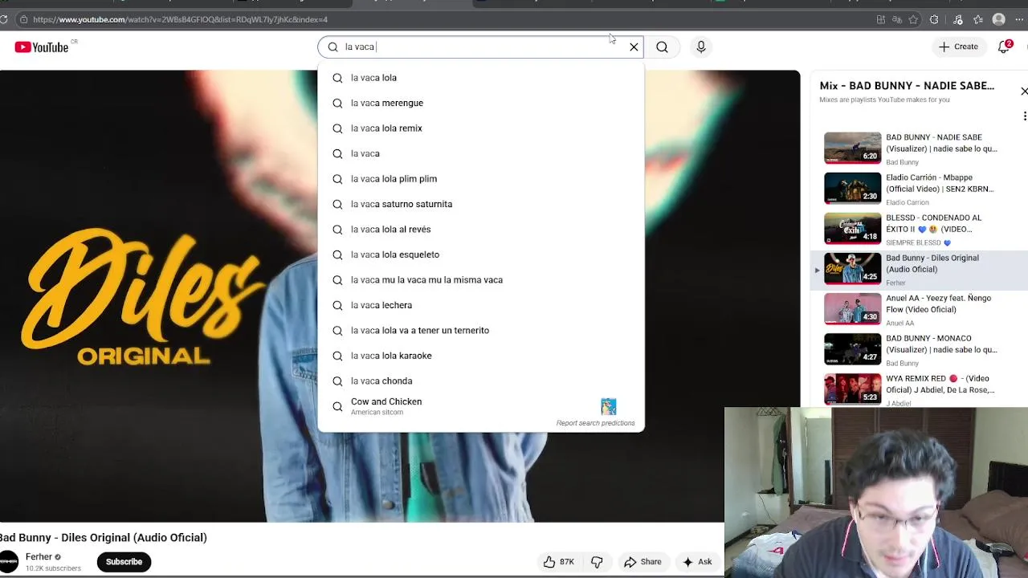Reload the page with the refresh icon
The width and height of the screenshot is (1028, 578).
tap(4, 19)
